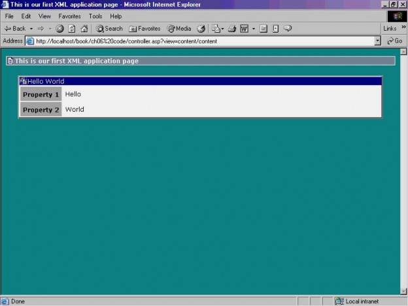Open the Favorites toolbar button
The image size is (408, 306).
(x=144, y=29)
